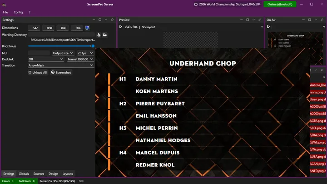327x184 pixels.
Task: Switch to the Layouts tab
Action: pos(68,174)
